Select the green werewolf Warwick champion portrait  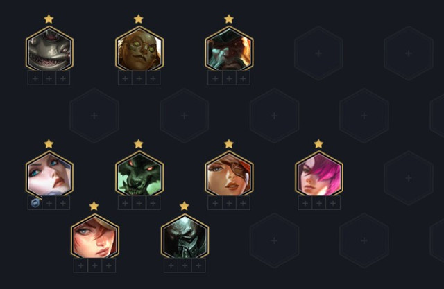[x=139, y=174]
